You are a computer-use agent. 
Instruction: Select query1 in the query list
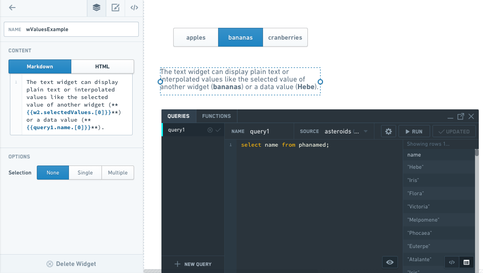(x=193, y=130)
